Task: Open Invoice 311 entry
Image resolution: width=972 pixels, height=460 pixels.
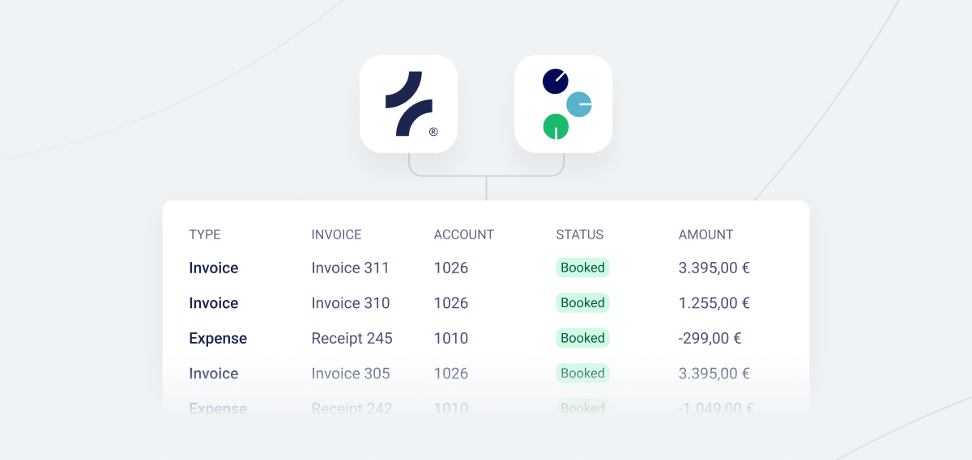Action: [x=350, y=268]
